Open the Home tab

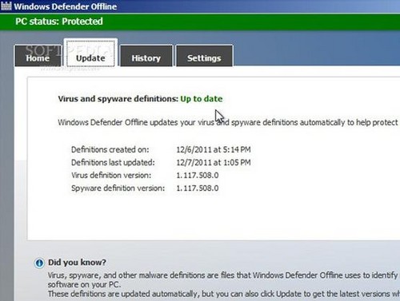38,56
